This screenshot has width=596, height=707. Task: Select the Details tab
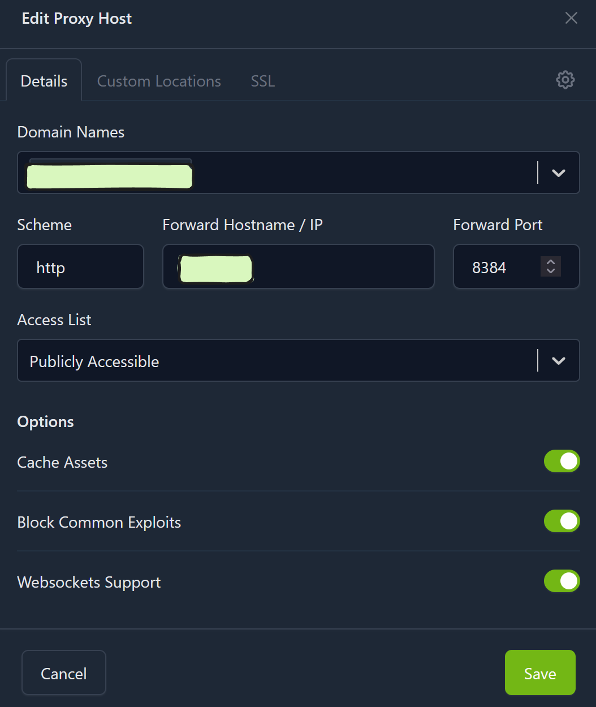(44, 81)
